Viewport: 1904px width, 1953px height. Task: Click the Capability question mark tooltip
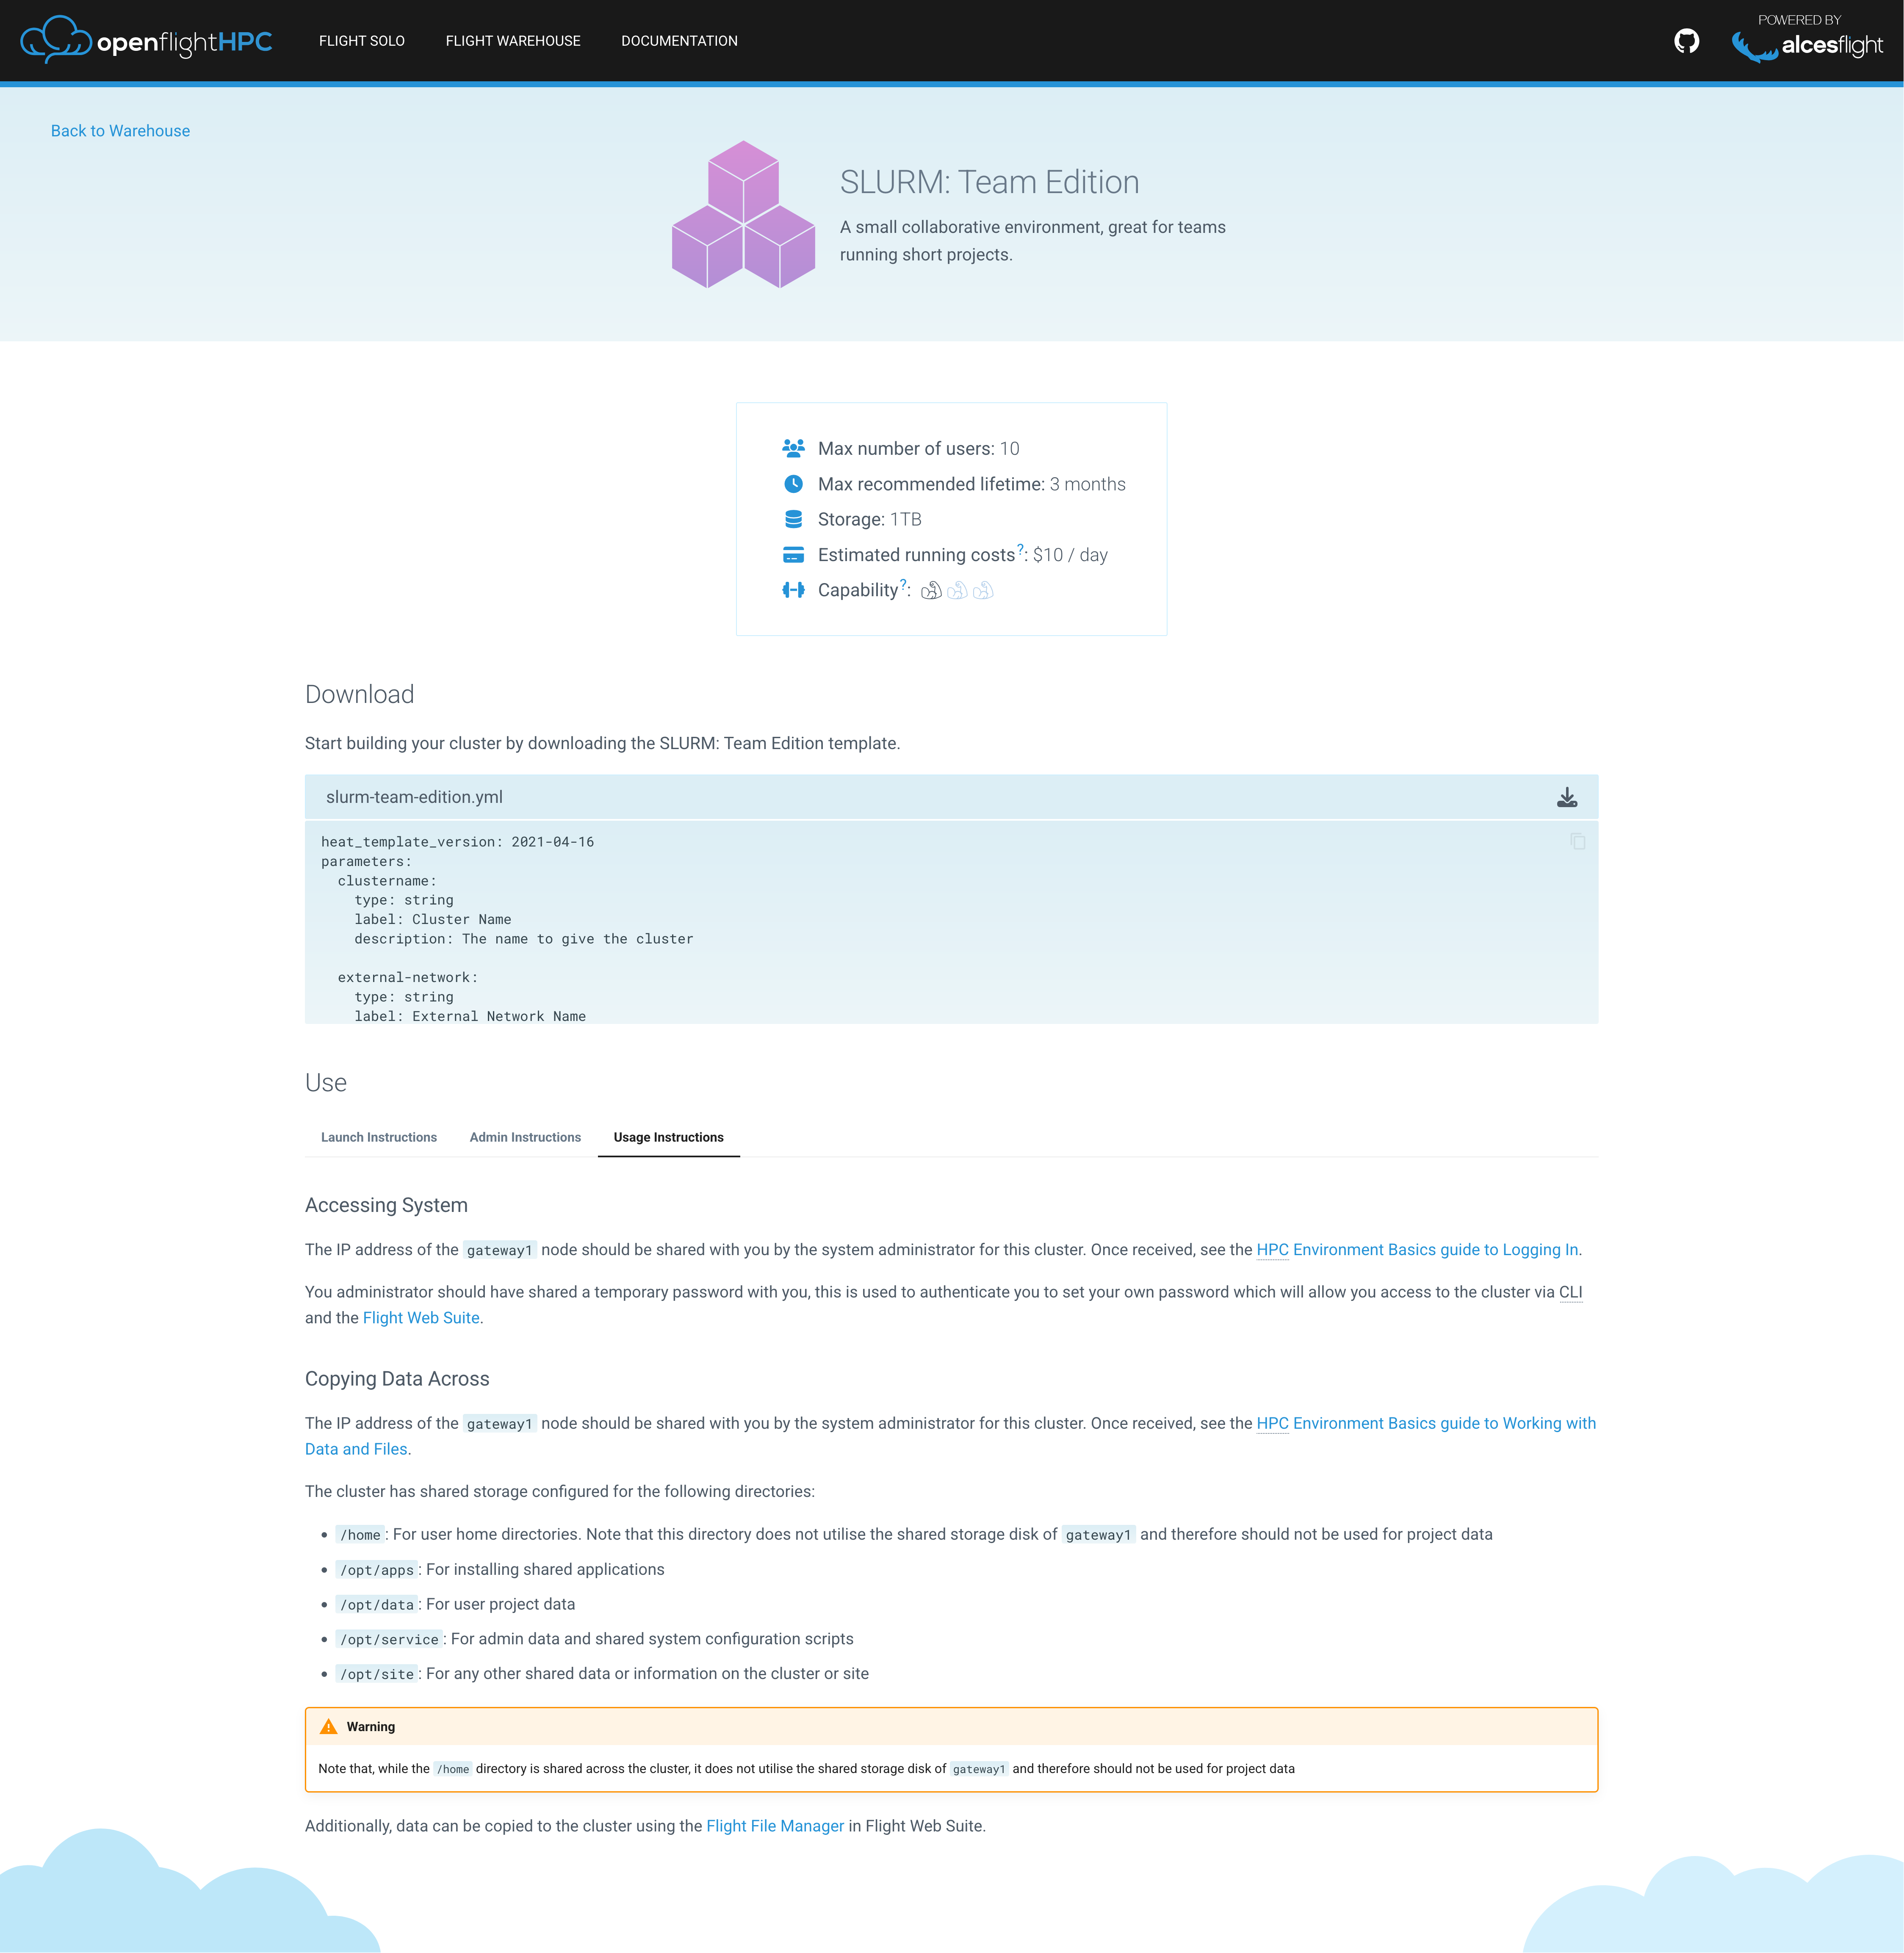tap(903, 584)
